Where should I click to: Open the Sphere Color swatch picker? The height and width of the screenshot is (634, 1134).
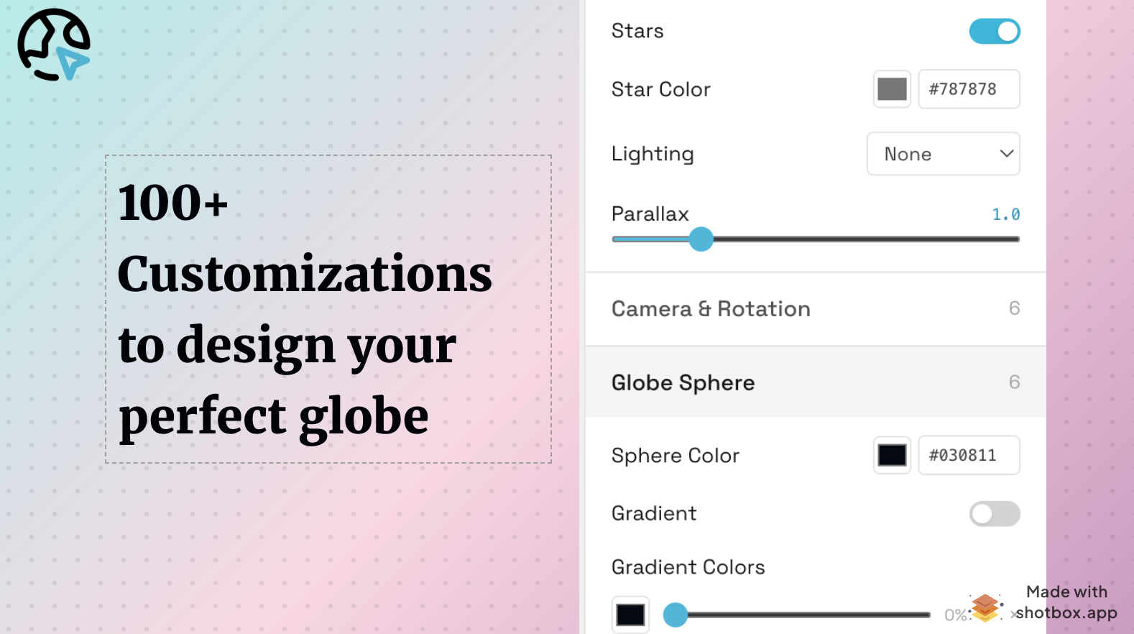click(892, 455)
